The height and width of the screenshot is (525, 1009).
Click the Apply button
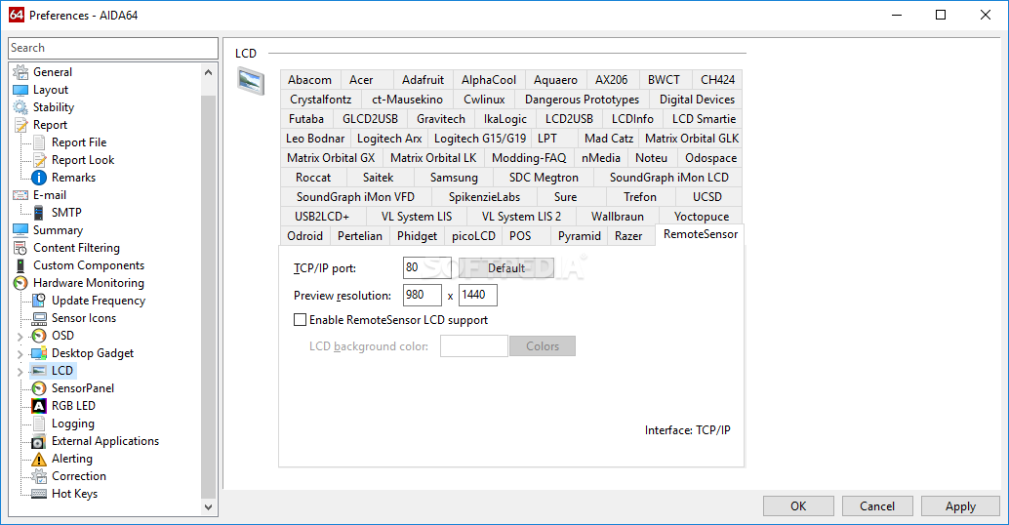[x=960, y=506]
